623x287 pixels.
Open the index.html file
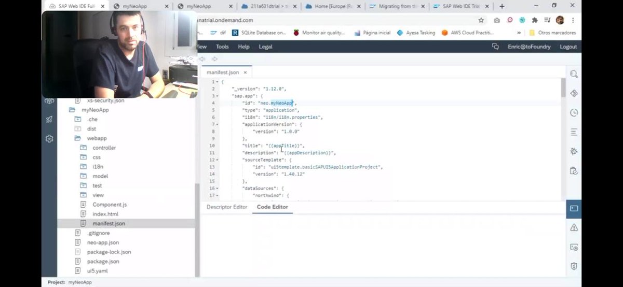coord(105,214)
